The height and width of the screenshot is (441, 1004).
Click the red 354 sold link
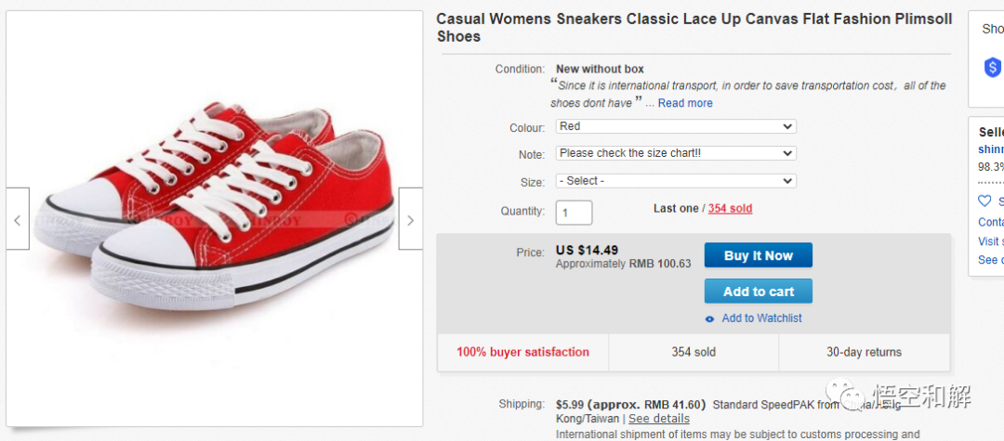click(x=730, y=209)
